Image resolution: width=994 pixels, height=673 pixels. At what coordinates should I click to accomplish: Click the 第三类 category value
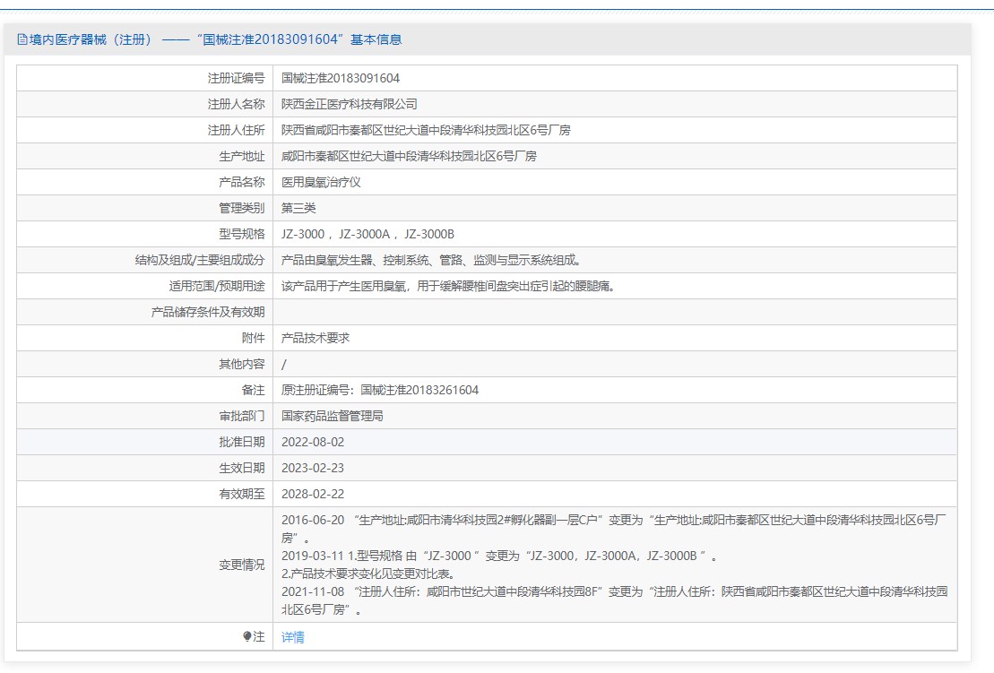coord(298,208)
